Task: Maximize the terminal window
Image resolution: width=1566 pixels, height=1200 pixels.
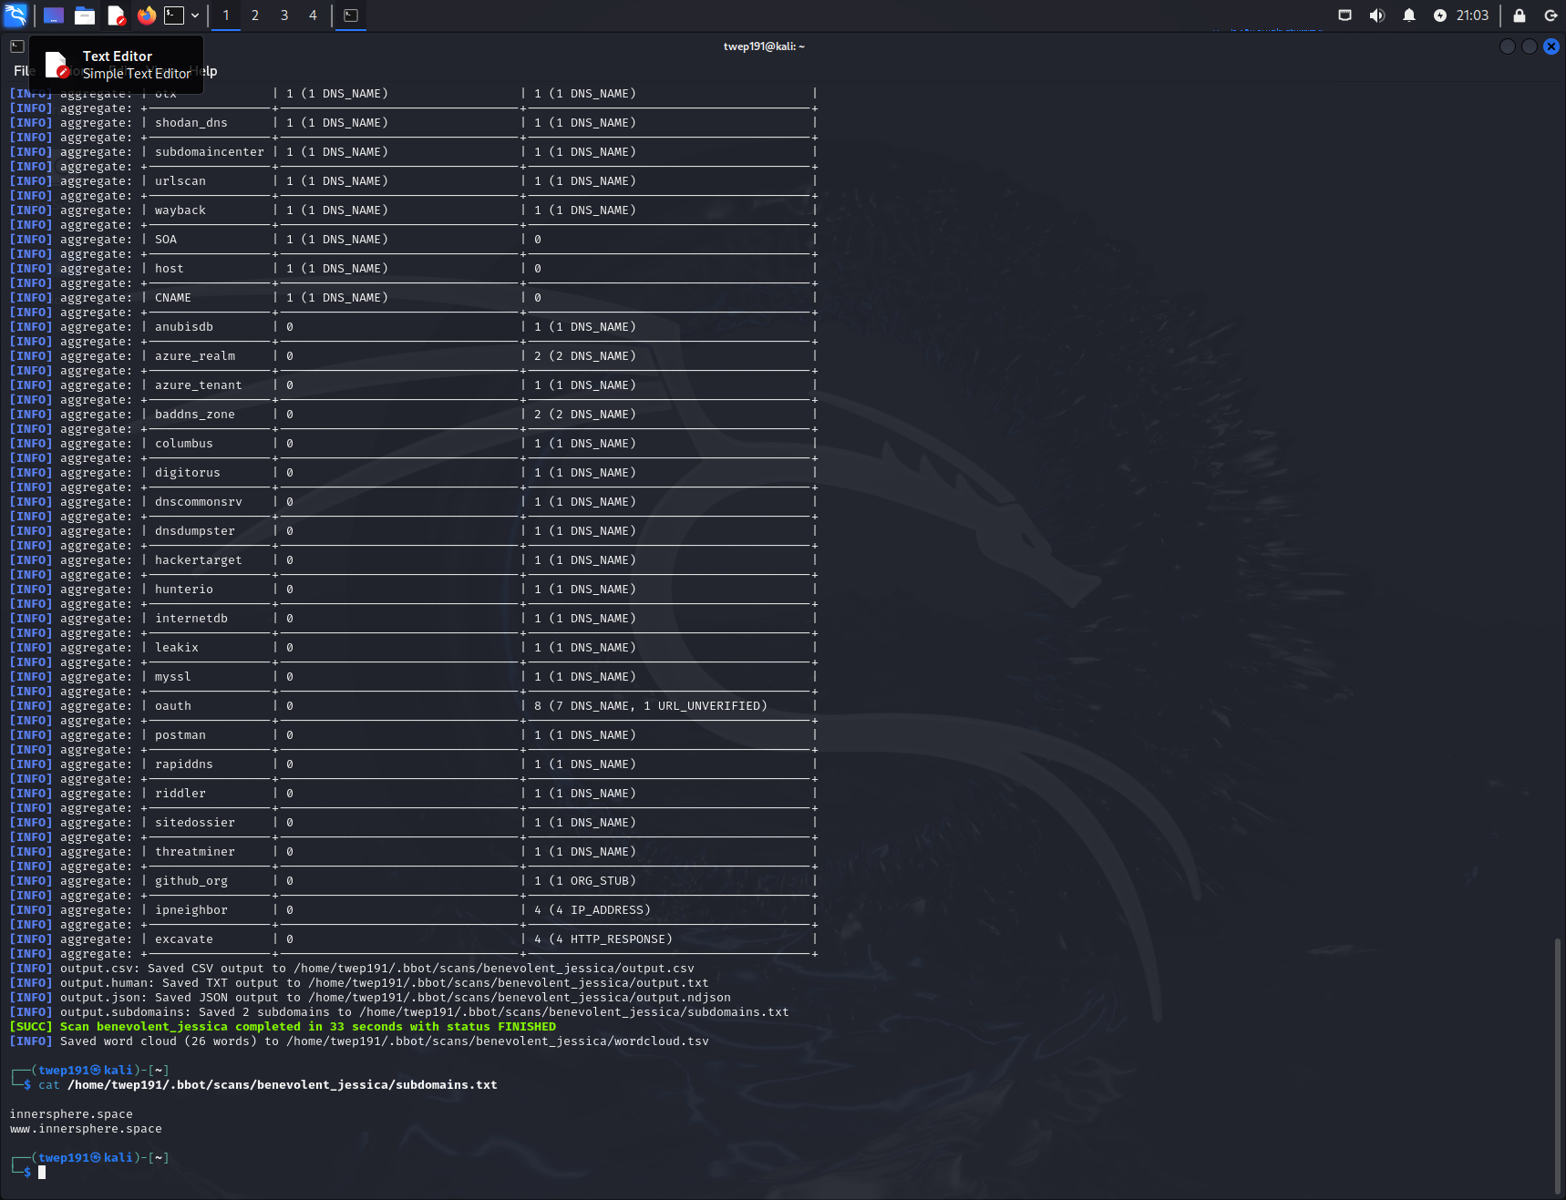Action: point(1530,46)
